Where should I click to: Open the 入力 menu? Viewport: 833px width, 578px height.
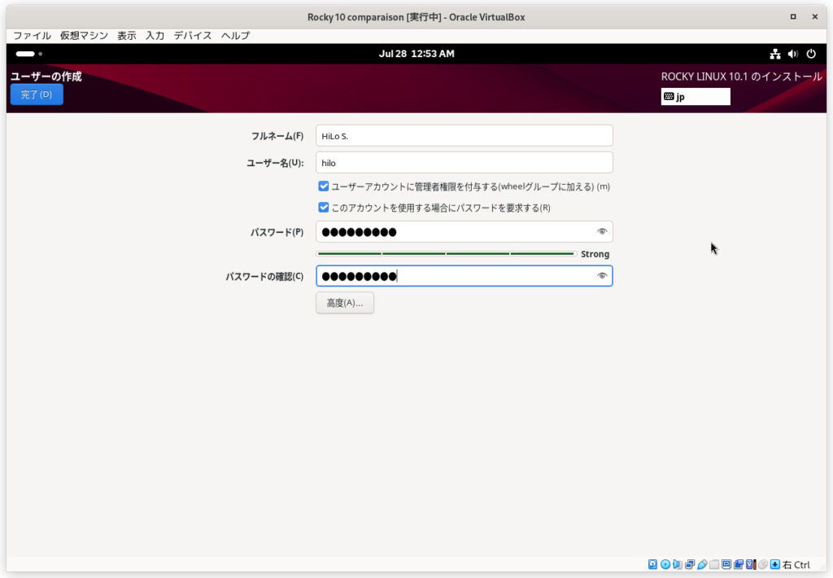[x=155, y=36]
